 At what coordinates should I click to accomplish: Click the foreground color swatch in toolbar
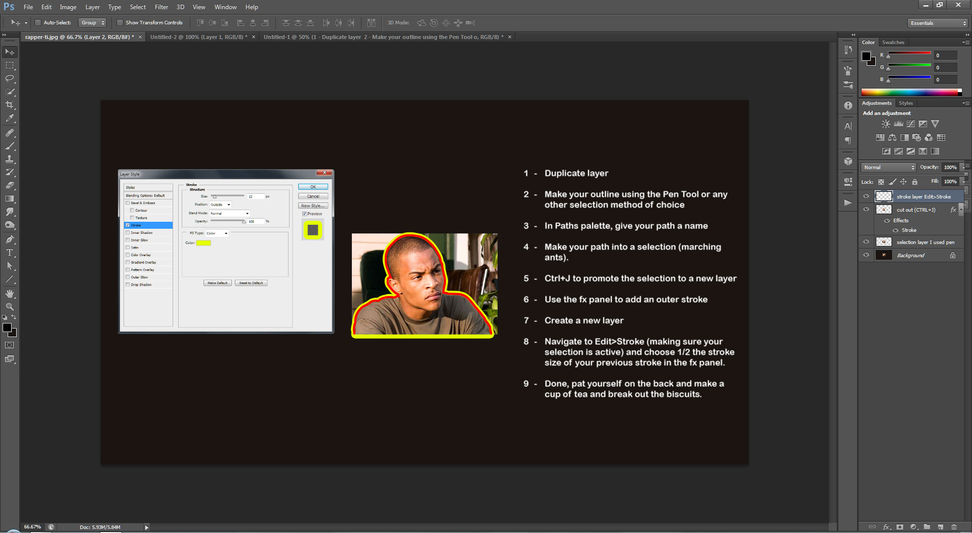[x=7, y=328]
